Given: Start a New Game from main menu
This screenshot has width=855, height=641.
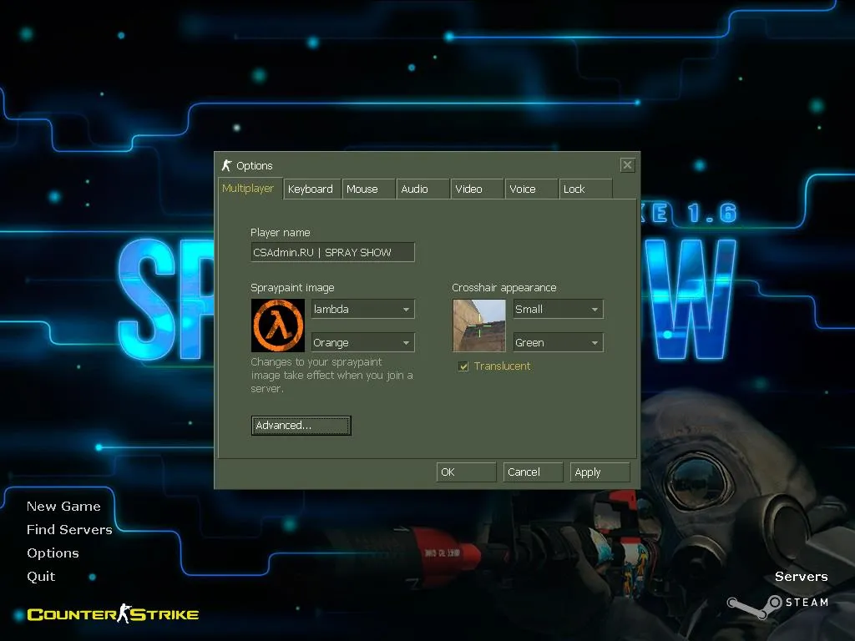Looking at the screenshot, I should [63, 507].
